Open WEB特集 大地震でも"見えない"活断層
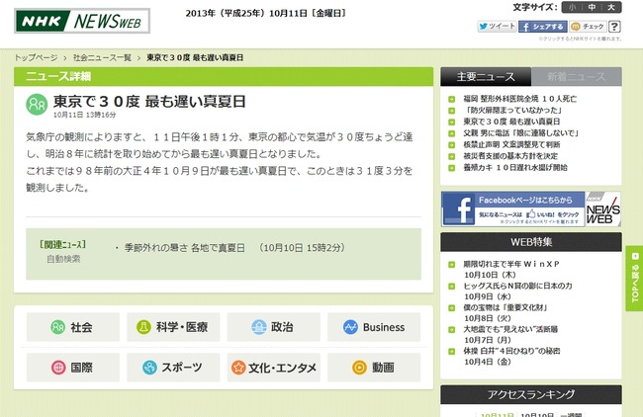This screenshot has height=417, width=643. pyautogui.click(x=510, y=329)
